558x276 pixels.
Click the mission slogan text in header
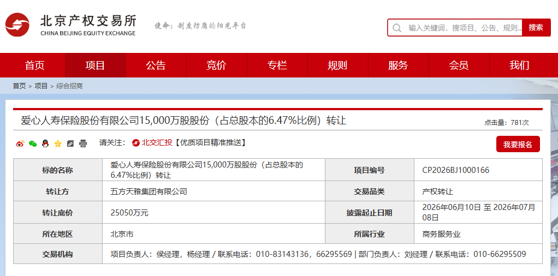tap(200, 26)
